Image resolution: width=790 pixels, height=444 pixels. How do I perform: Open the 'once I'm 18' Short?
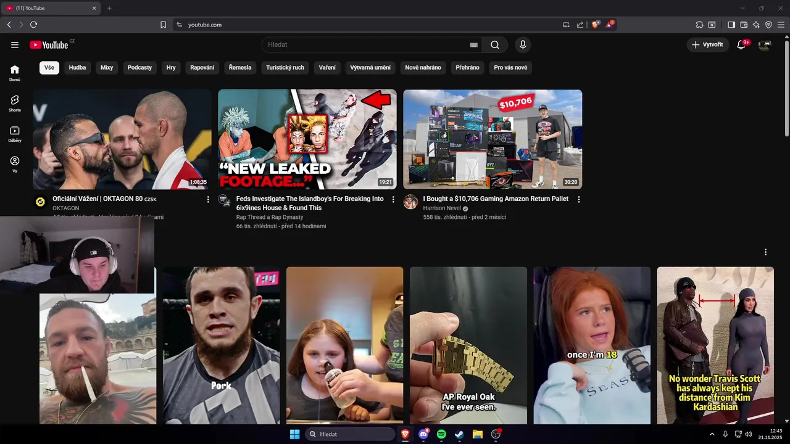592,345
